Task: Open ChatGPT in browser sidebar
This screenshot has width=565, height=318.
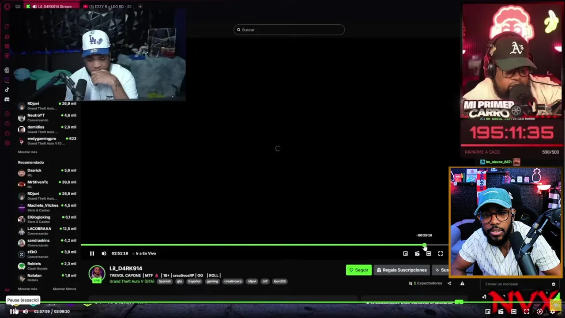Action: coord(7,70)
